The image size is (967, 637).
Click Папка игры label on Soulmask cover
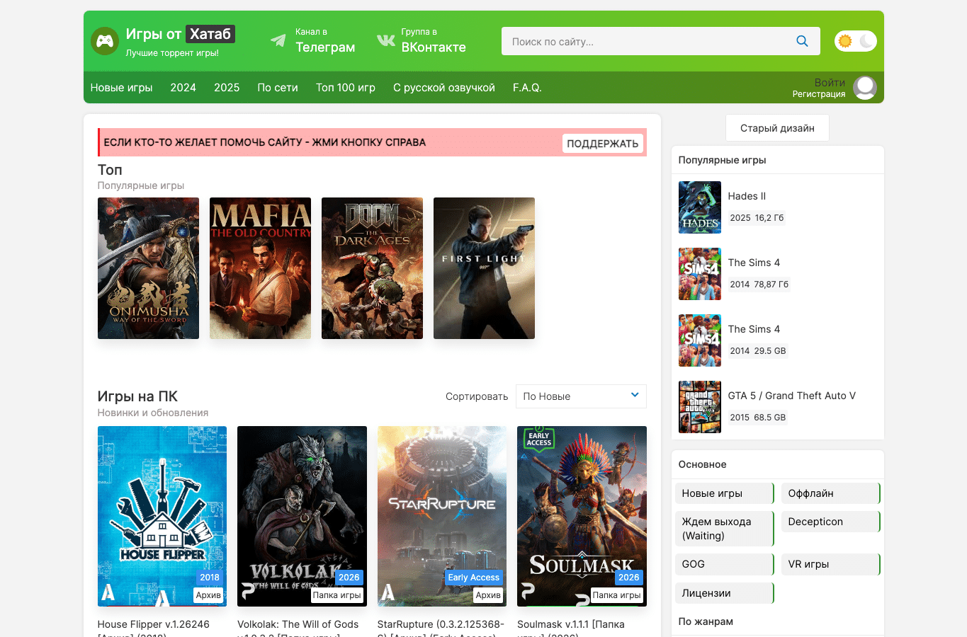tap(617, 595)
